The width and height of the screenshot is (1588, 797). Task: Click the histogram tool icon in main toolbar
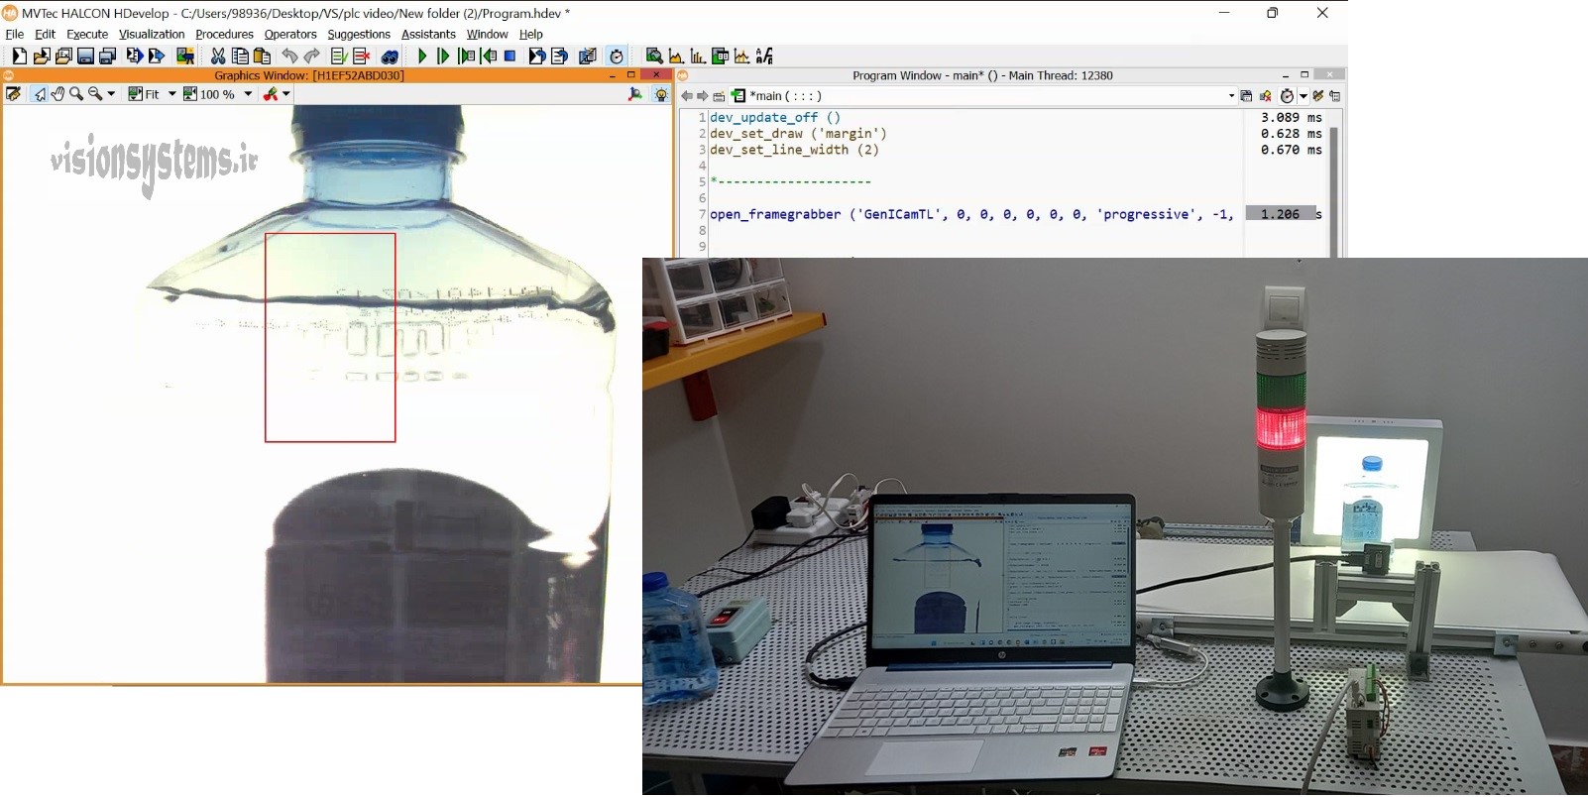(x=698, y=57)
